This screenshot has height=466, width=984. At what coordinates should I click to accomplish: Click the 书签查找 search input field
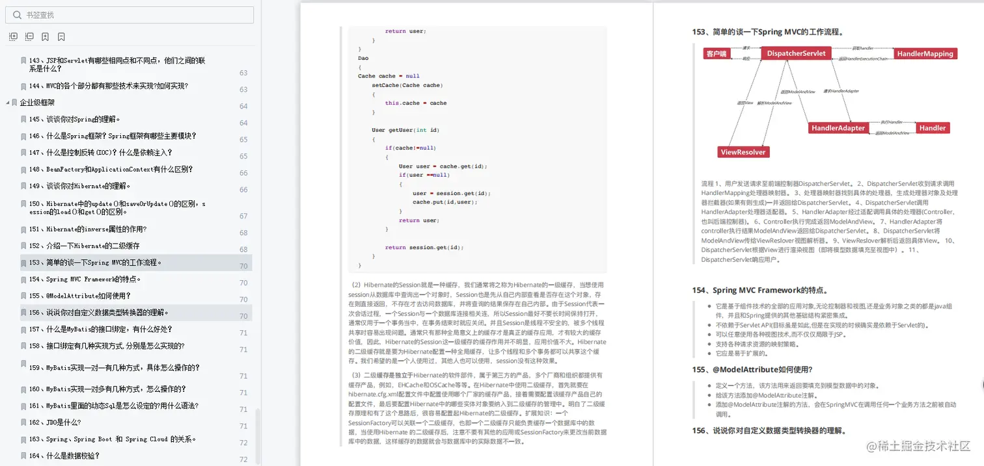(130, 14)
